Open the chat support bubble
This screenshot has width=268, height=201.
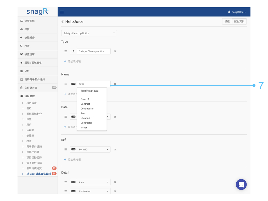tap(241, 185)
